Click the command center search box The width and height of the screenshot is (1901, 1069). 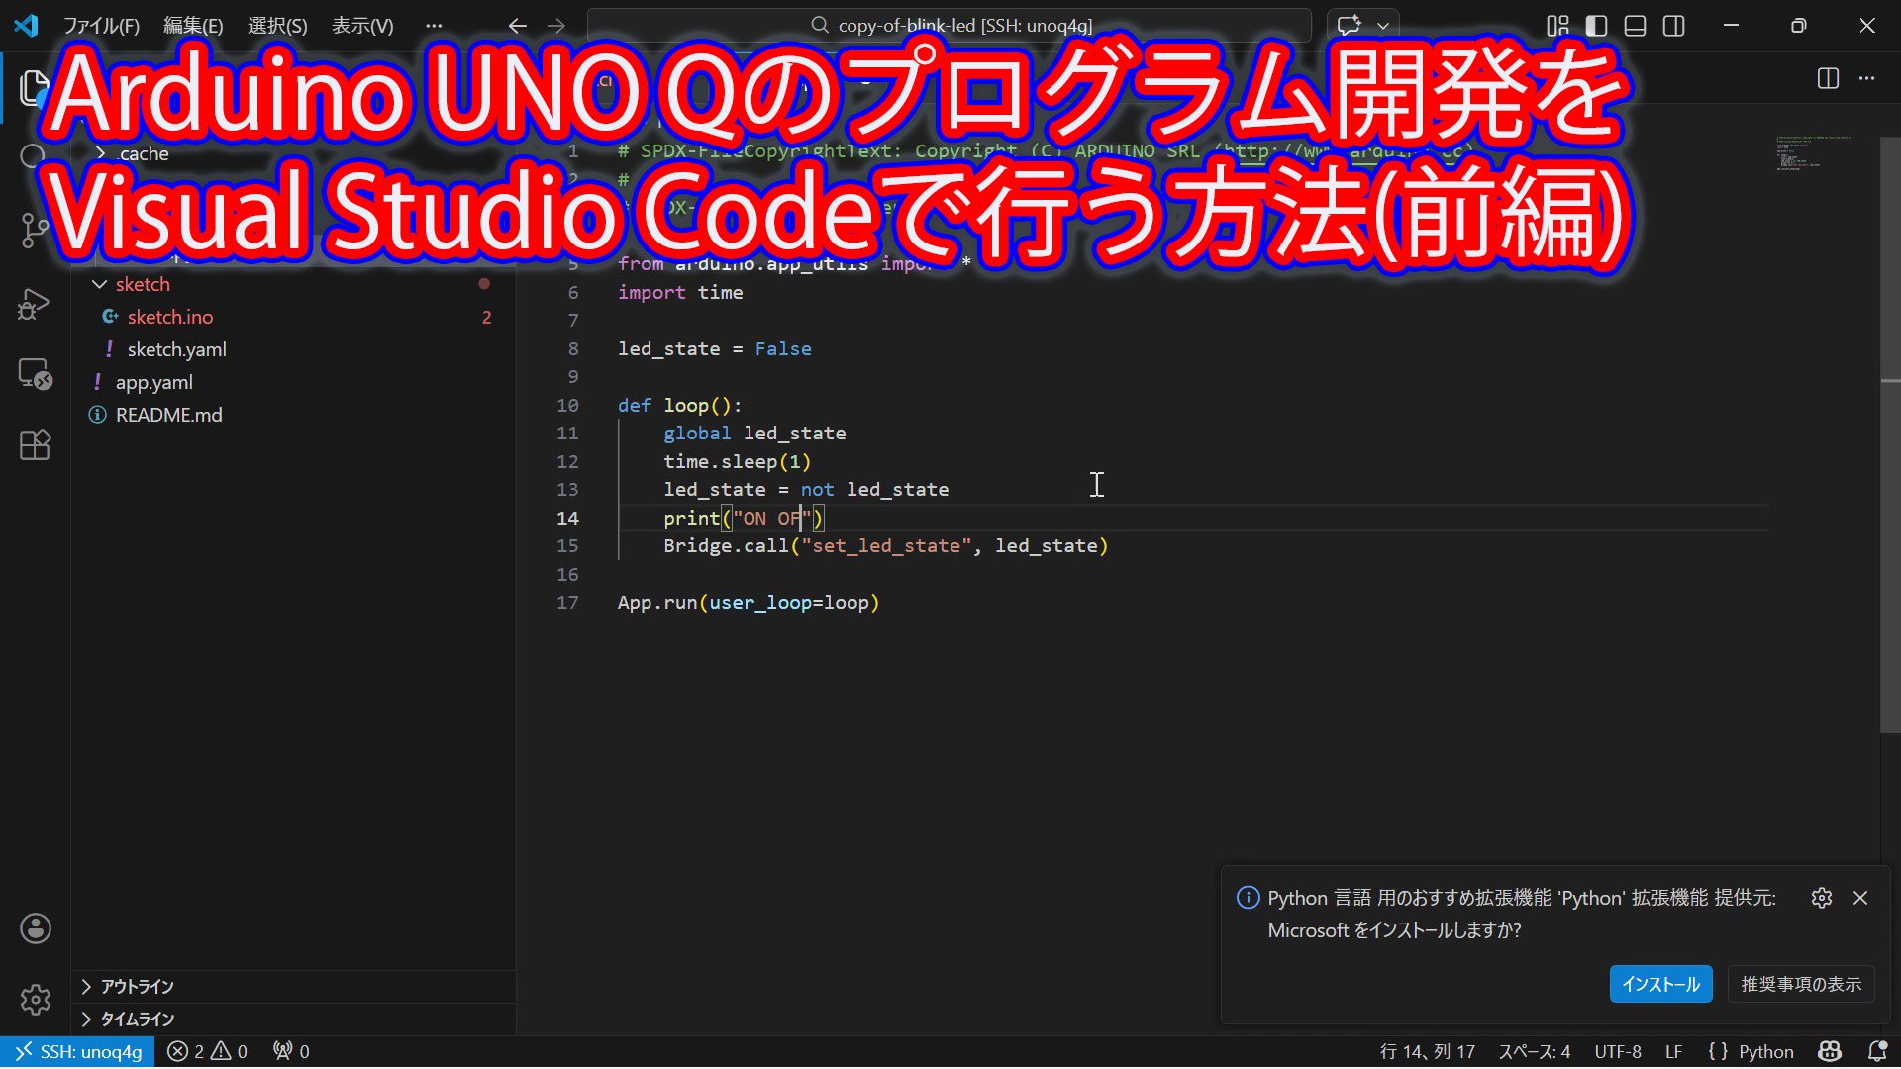949,26
